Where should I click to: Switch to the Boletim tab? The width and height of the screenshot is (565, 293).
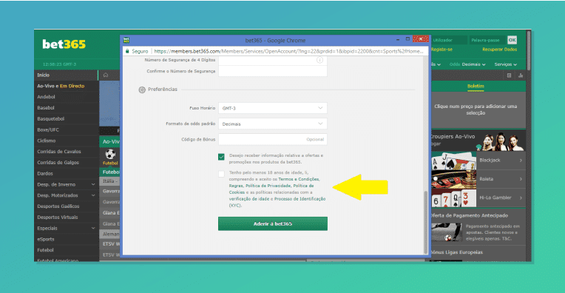(x=476, y=86)
